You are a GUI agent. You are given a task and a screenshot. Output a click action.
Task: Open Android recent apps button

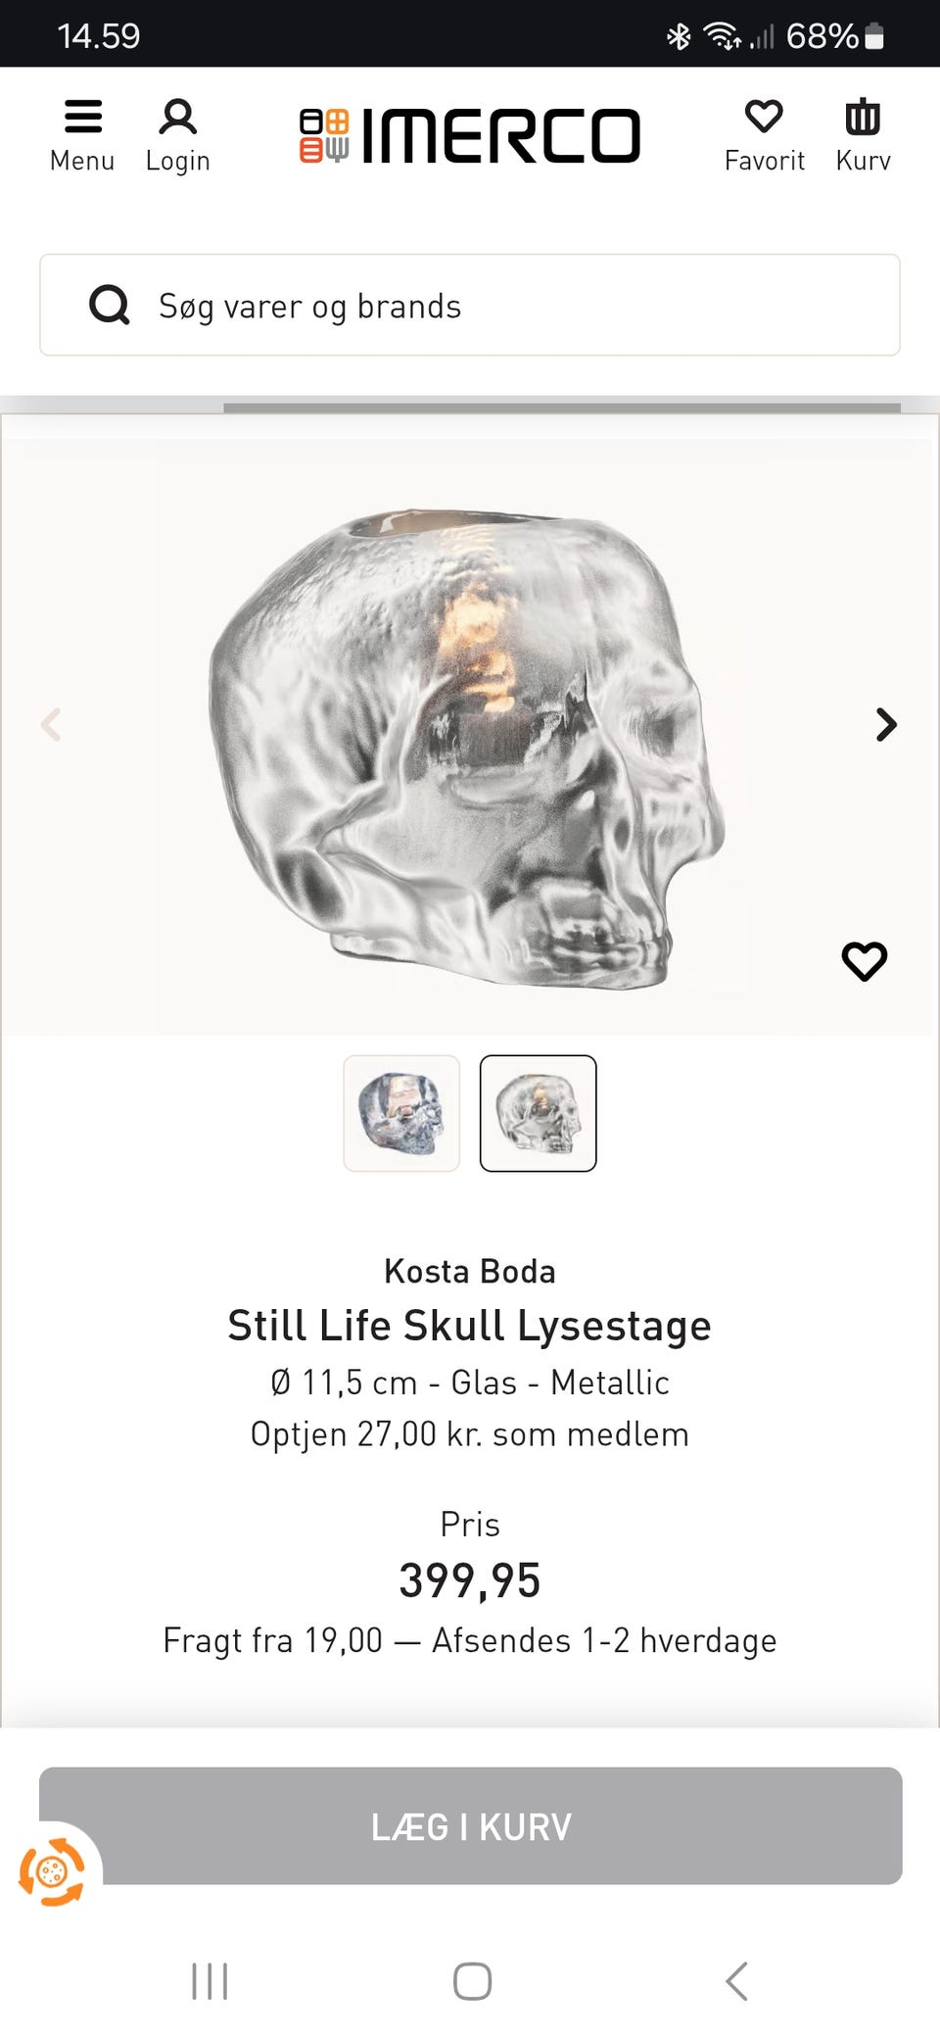coord(210,1980)
